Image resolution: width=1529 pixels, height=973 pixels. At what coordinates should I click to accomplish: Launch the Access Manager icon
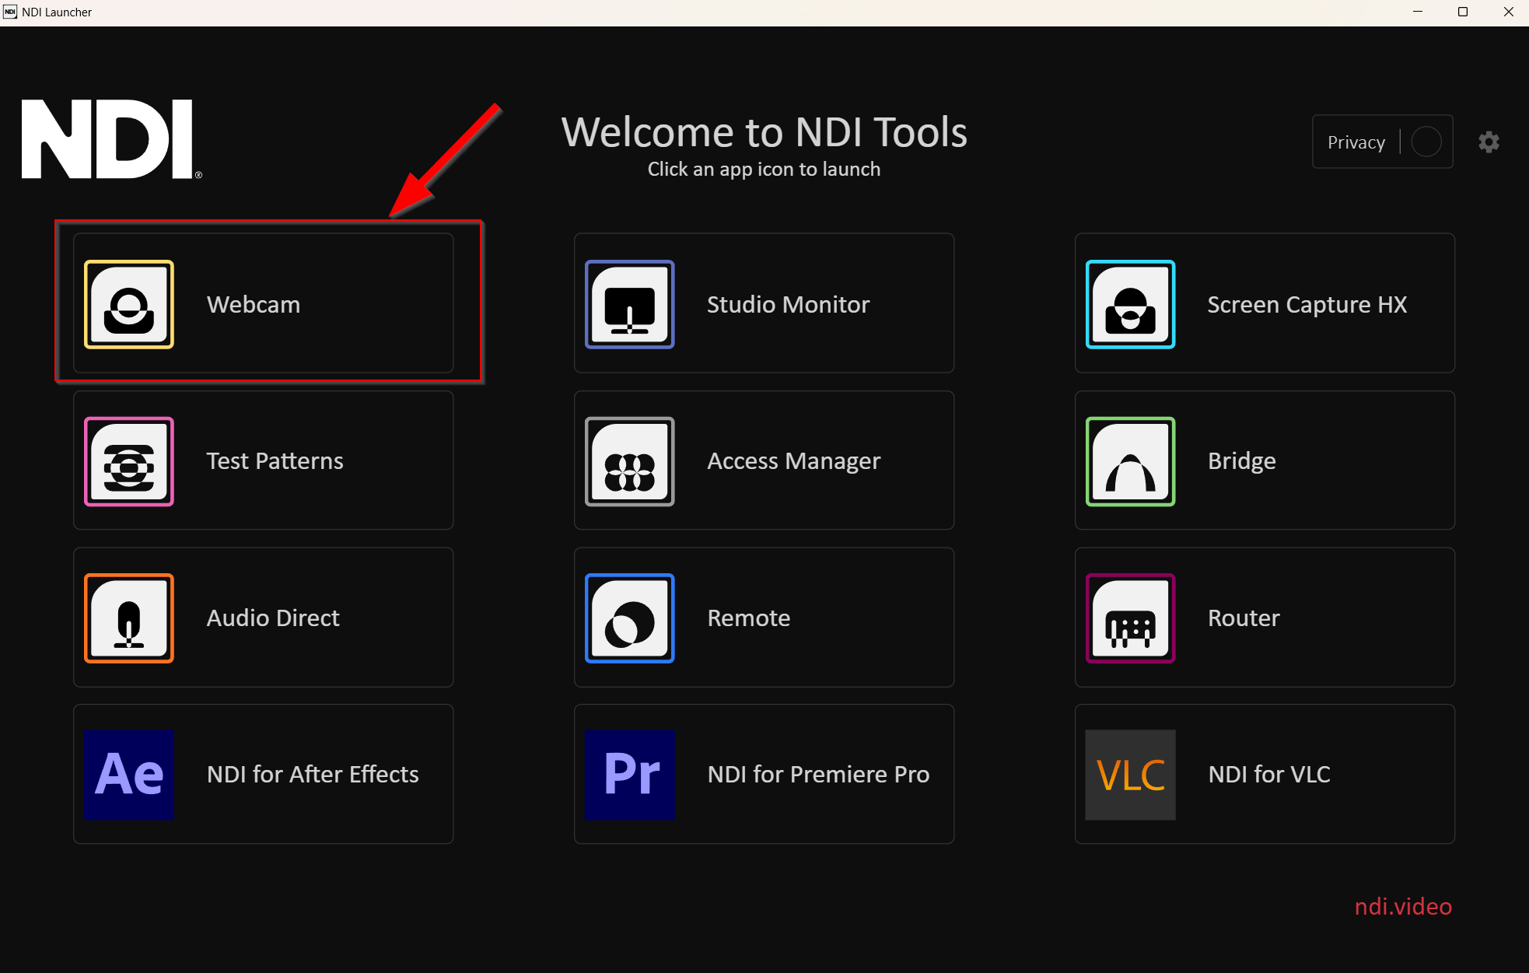pos(629,461)
